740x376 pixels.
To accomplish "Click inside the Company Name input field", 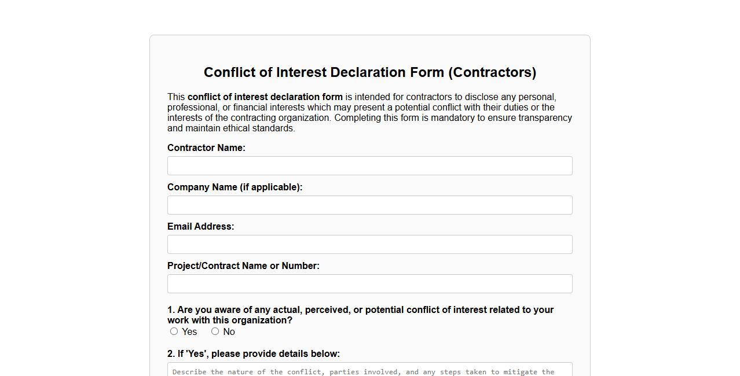I will point(369,205).
